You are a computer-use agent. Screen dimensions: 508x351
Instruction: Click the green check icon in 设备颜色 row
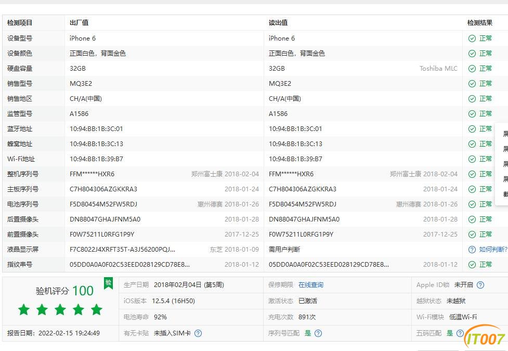coord(472,54)
